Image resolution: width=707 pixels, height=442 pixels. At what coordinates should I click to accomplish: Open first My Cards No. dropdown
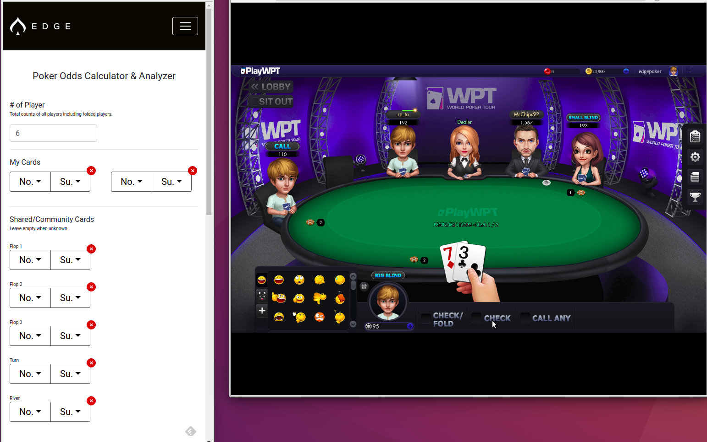30,182
